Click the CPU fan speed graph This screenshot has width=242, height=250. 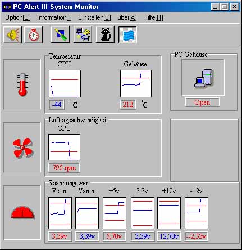64,147
